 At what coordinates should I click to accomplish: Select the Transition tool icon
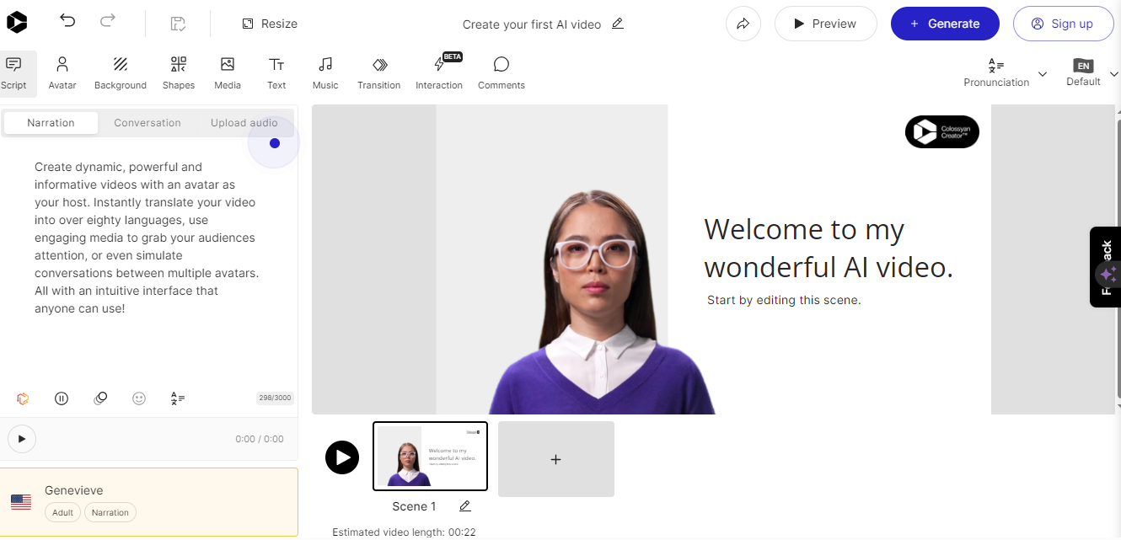(378, 72)
